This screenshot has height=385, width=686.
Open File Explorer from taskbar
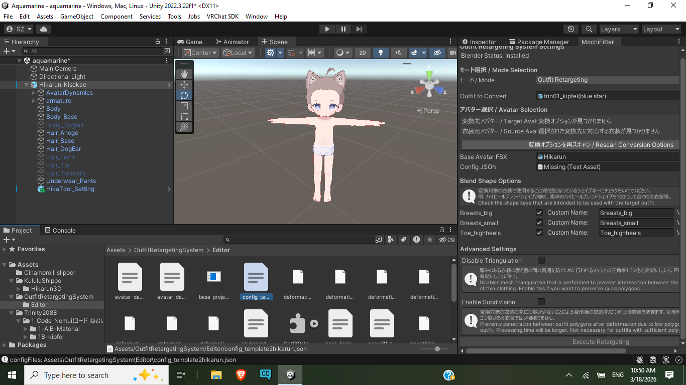pyautogui.click(x=216, y=375)
